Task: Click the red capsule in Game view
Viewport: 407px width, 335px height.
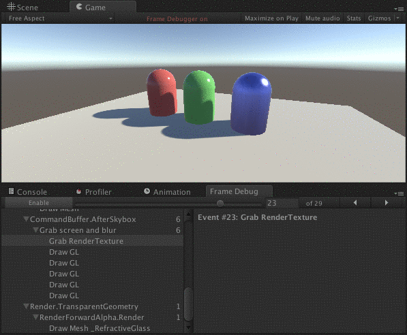Action: click(162, 93)
